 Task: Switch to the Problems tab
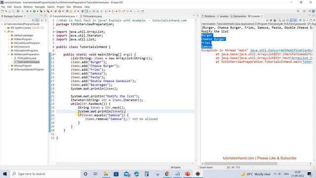[208, 16]
